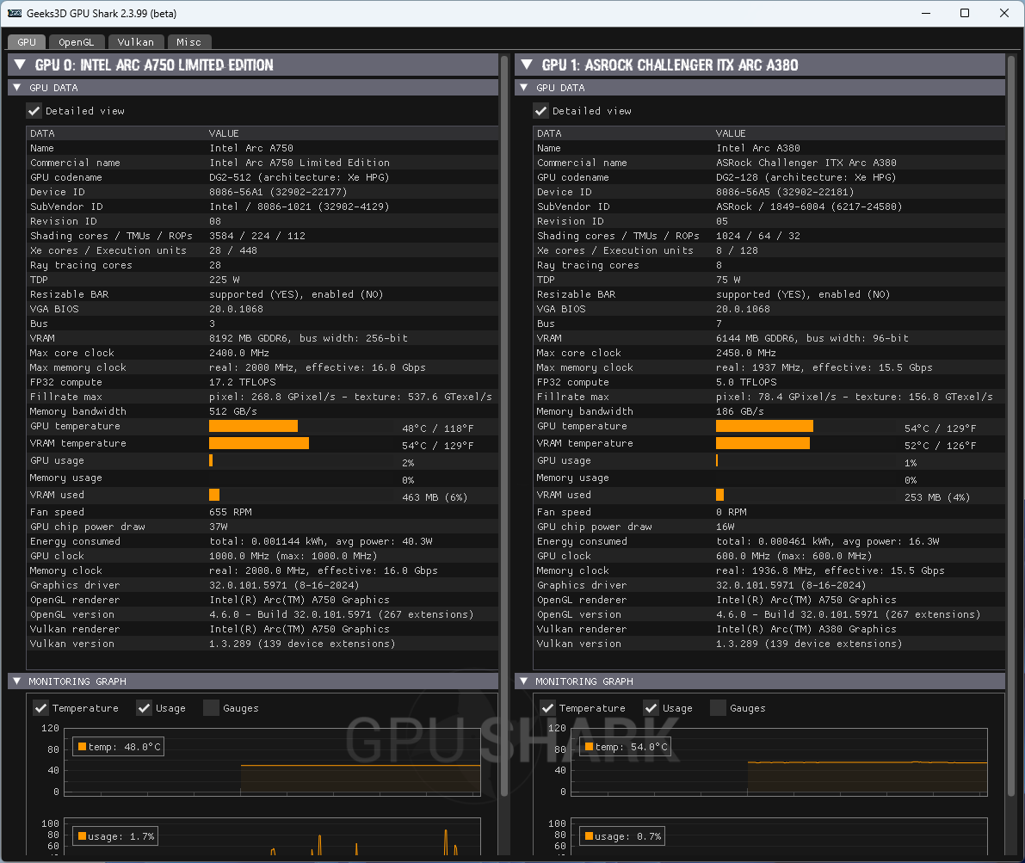
Task: Click GPU 1 Device ID value 8086-56A5
Action: click(x=784, y=192)
